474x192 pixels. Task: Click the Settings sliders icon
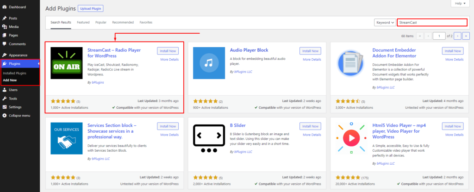(5, 107)
